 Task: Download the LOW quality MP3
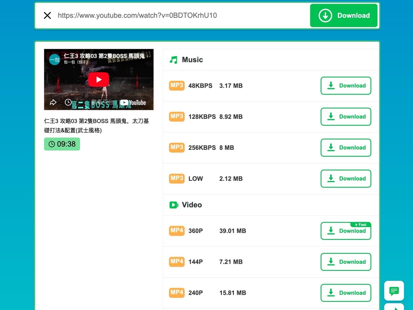pos(346,179)
